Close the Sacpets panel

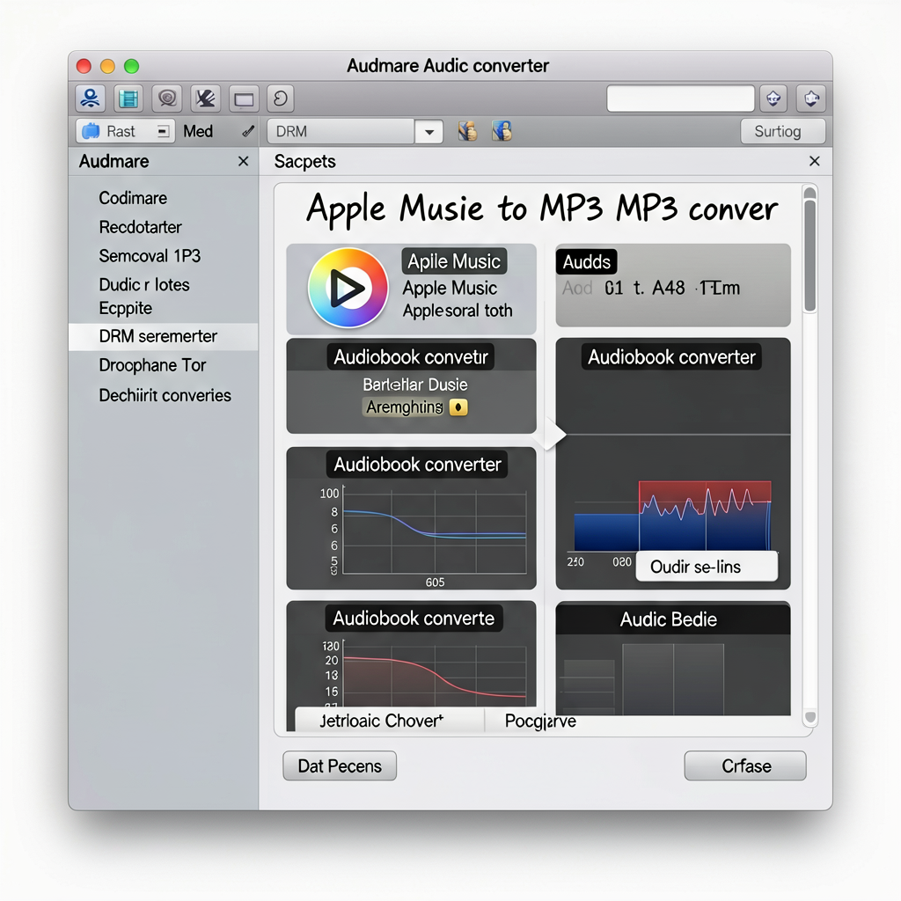814,162
